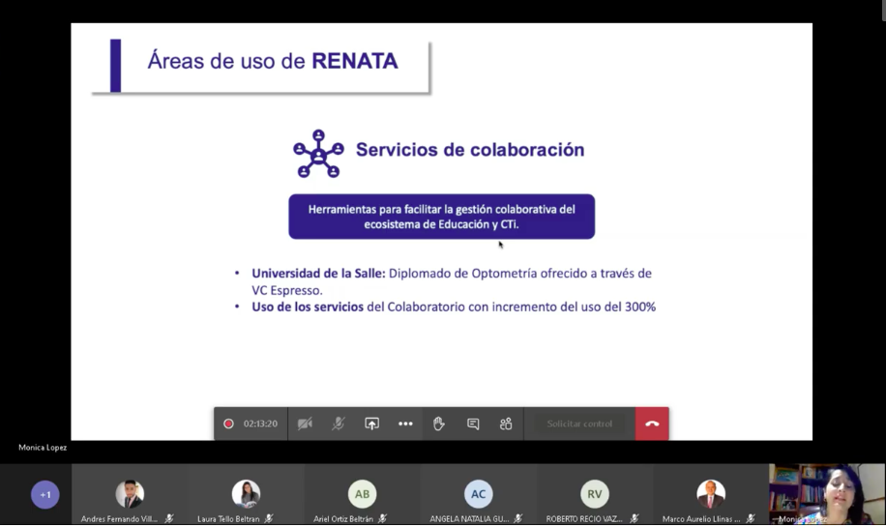Toggle the camera off icon
The height and width of the screenshot is (526, 886).
pos(305,424)
